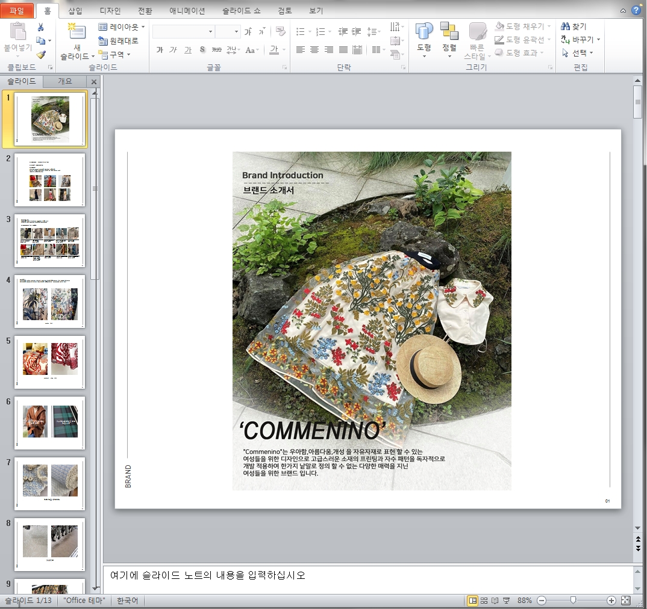Click the Copy icon in clipboard group
The width and height of the screenshot is (647, 609).
pyautogui.click(x=40, y=40)
